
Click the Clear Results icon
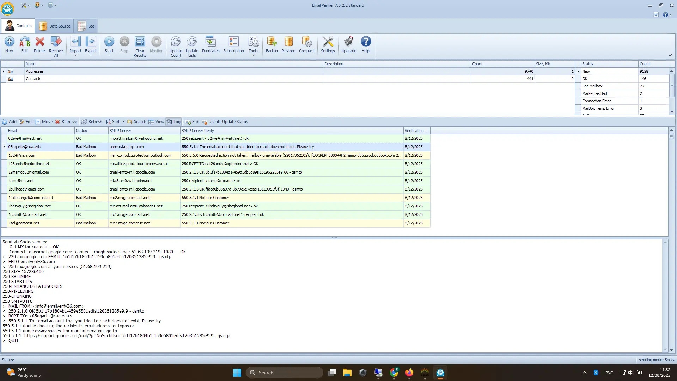tap(140, 47)
